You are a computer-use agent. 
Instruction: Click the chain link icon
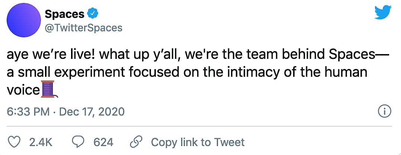point(135,142)
